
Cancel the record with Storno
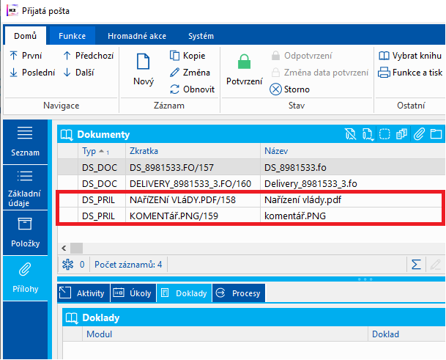tap(289, 89)
